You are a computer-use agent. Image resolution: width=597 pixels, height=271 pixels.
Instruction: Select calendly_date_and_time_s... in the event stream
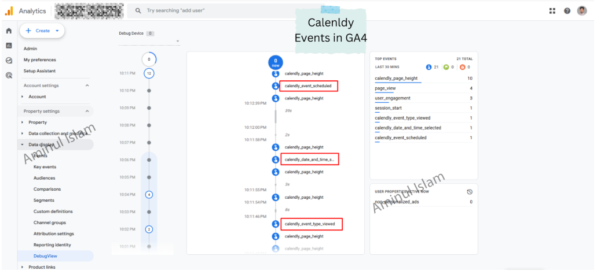(x=310, y=159)
